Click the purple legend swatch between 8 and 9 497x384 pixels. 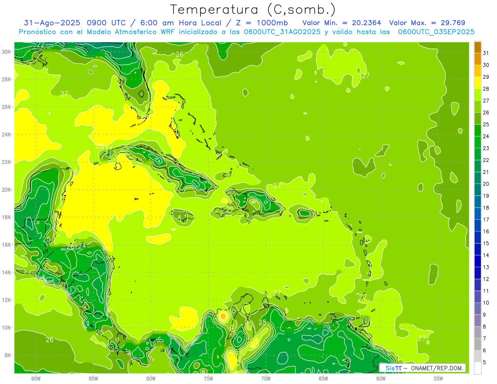pos(478,321)
